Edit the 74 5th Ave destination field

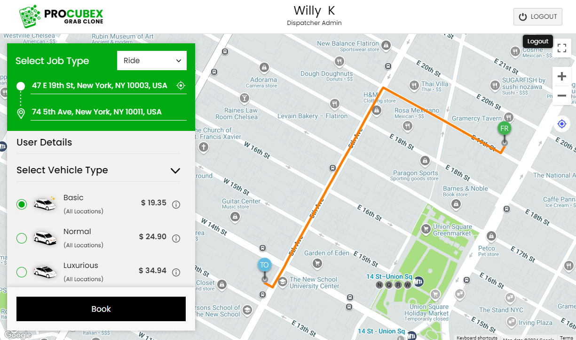point(108,112)
